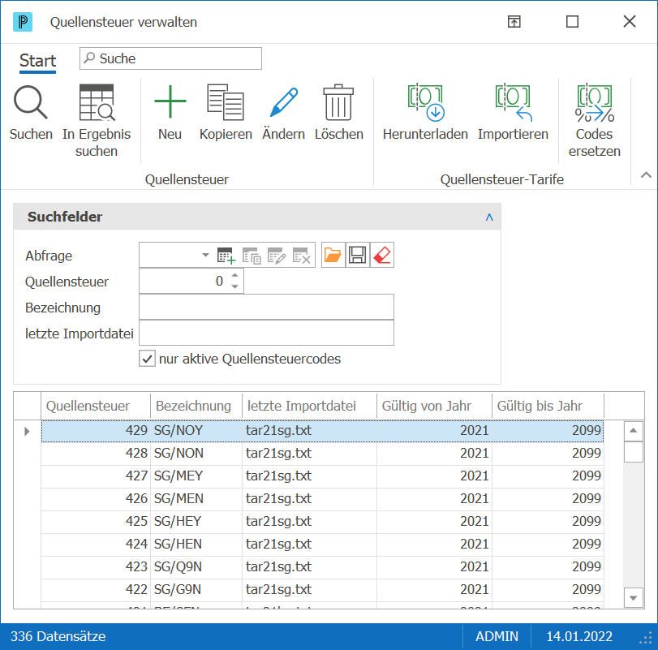Click the Bezeichnung search field

(266, 308)
